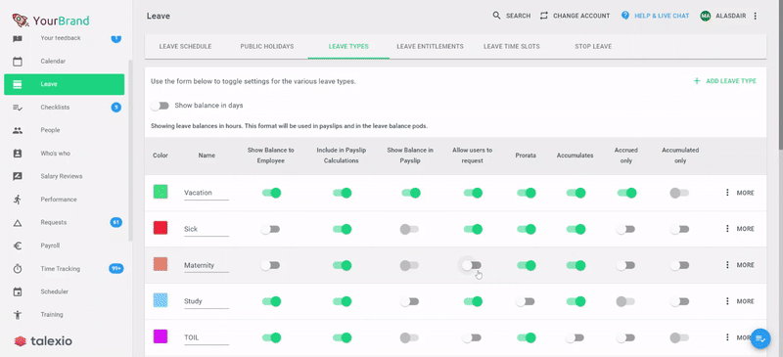Click the Salary Reviews icon

point(18,176)
